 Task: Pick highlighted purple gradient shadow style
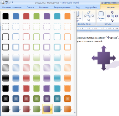pyautogui.click(x=47, y=109)
